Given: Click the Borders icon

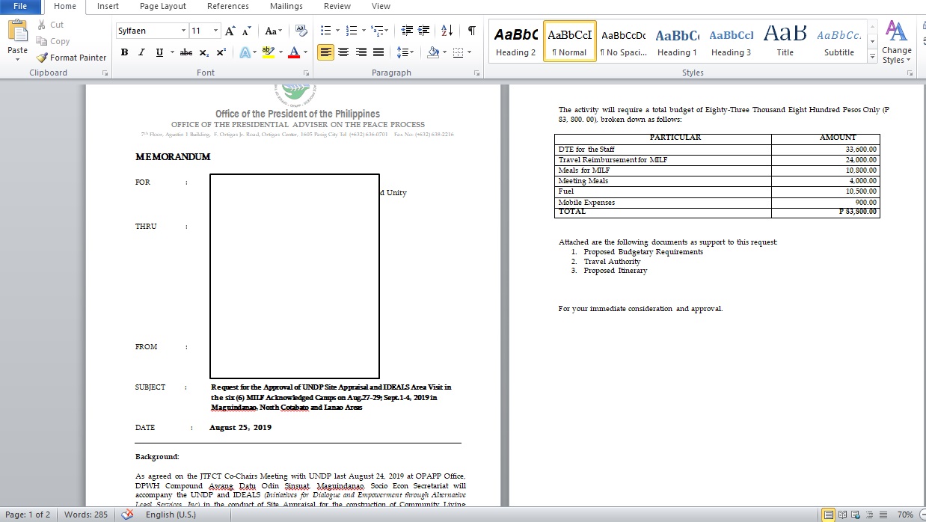Looking at the screenshot, I should pos(459,52).
